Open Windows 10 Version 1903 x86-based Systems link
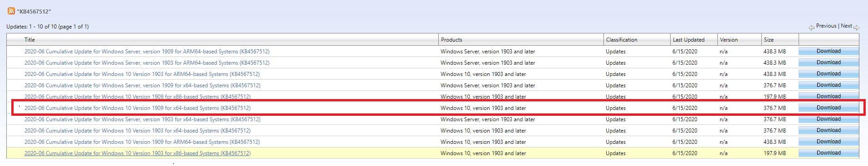The width and height of the screenshot is (868, 166). pyautogui.click(x=137, y=153)
